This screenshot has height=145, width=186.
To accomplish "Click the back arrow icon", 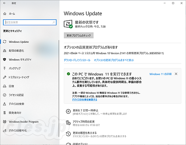I will [x=4, y=3].
